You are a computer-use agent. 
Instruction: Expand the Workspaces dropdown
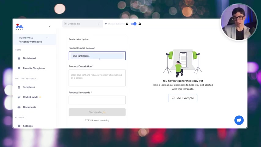(47, 38)
